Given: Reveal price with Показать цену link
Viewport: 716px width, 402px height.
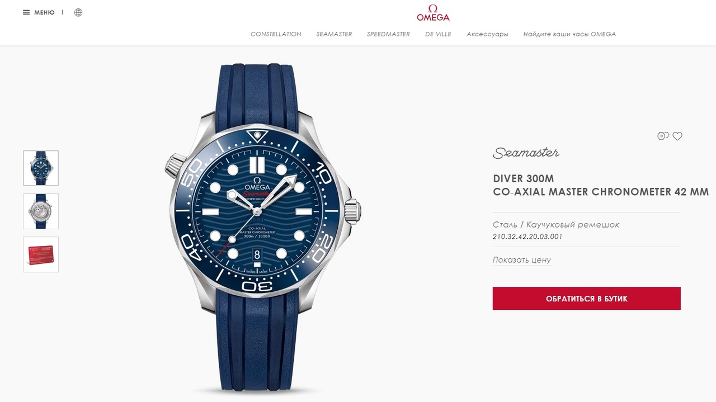Looking at the screenshot, I should [x=522, y=260].
